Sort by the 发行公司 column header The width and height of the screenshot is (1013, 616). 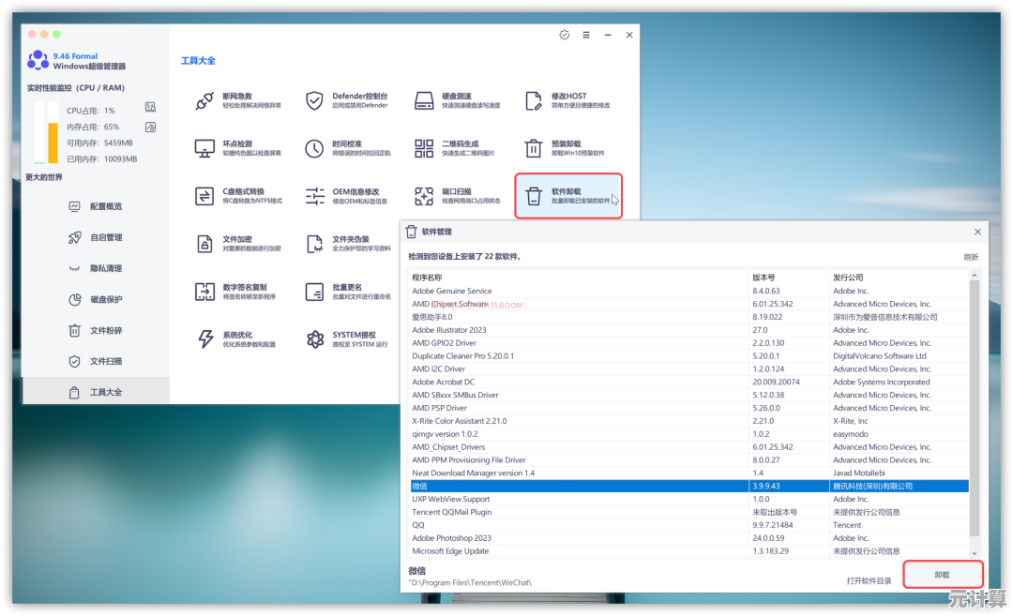pos(899,278)
